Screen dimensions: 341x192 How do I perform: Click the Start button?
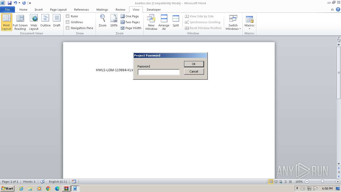point(7,188)
